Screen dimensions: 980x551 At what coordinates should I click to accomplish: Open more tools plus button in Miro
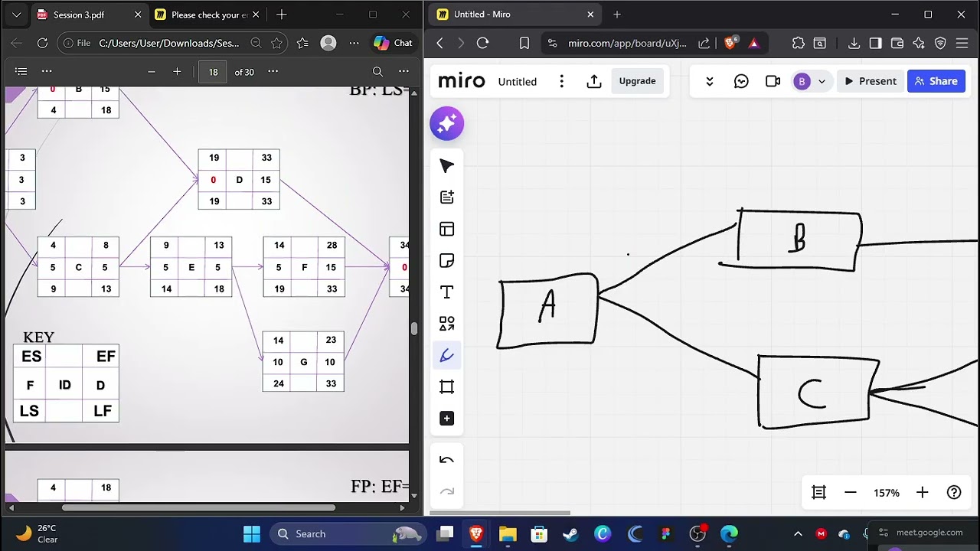pyautogui.click(x=447, y=419)
